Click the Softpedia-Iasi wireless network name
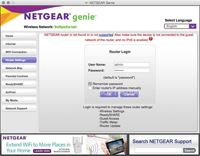The width and height of the screenshot is (200, 156). click(65, 27)
